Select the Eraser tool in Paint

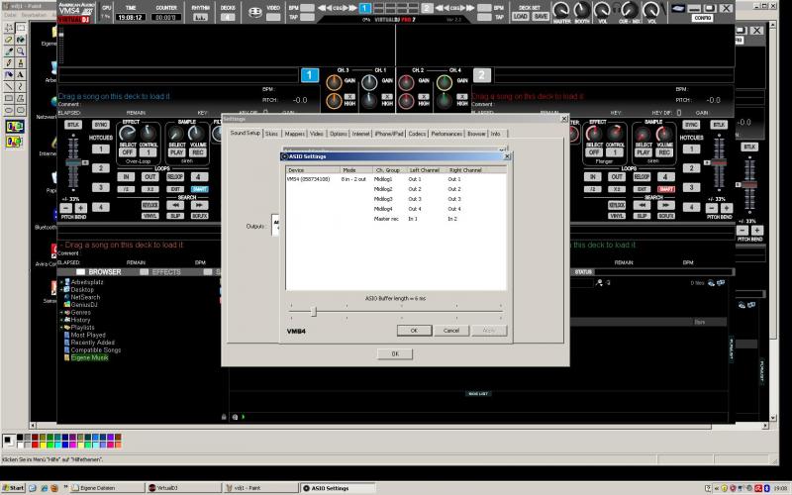(9, 40)
